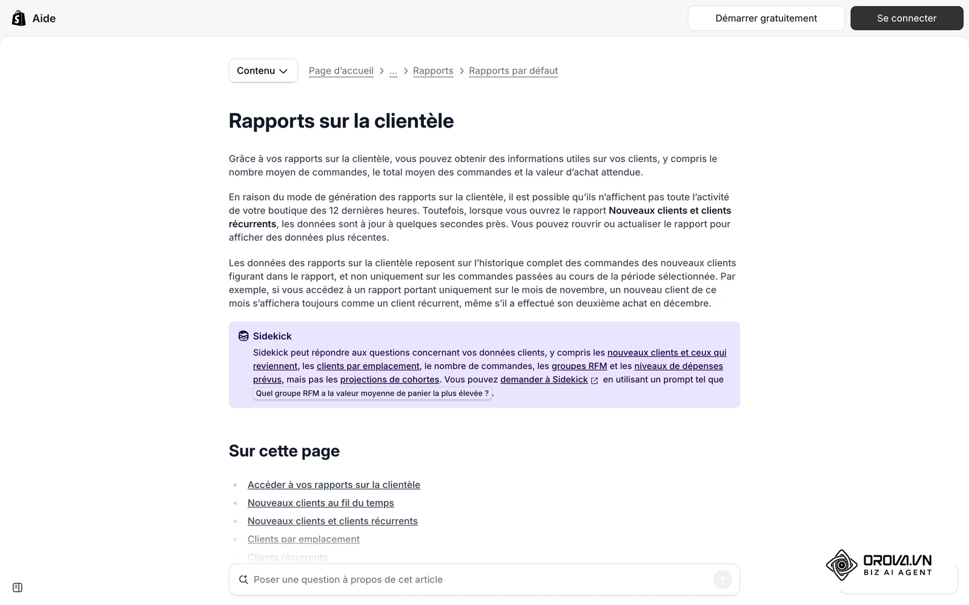Click the external link icon after 'demander à Sidekick'
Screen dimensions: 969x605
[595, 381]
